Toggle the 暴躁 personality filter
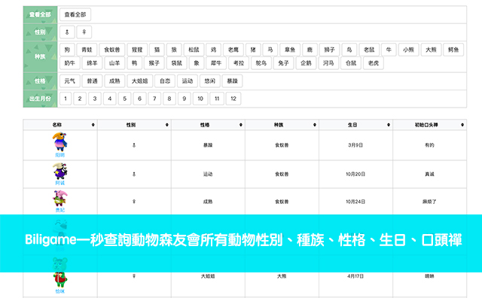This screenshot has height=298, width=482. [233, 81]
